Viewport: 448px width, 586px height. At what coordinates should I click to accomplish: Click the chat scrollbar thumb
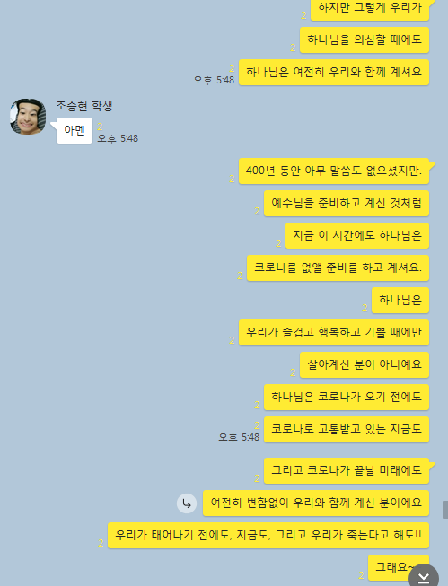pyautogui.click(x=445, y=510)
